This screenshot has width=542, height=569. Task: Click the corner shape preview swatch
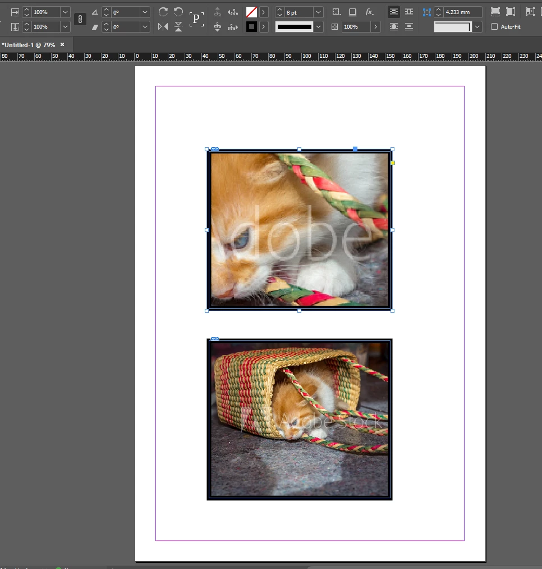[x=453, y=27]
